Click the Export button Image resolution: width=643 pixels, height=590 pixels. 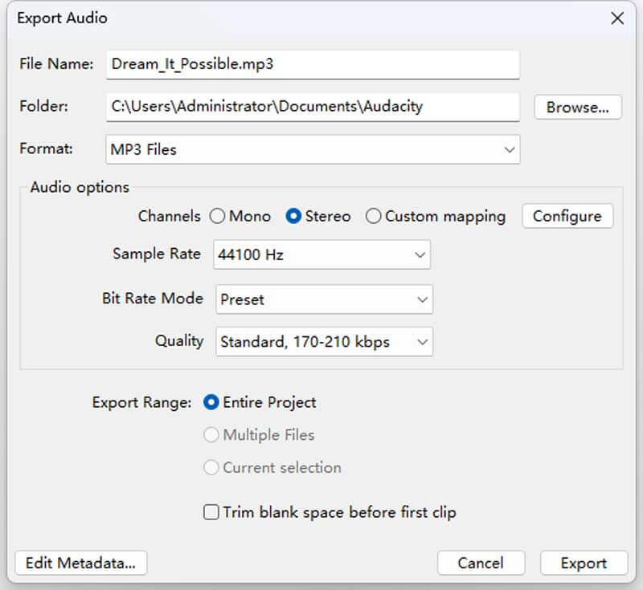pos(584,563)
